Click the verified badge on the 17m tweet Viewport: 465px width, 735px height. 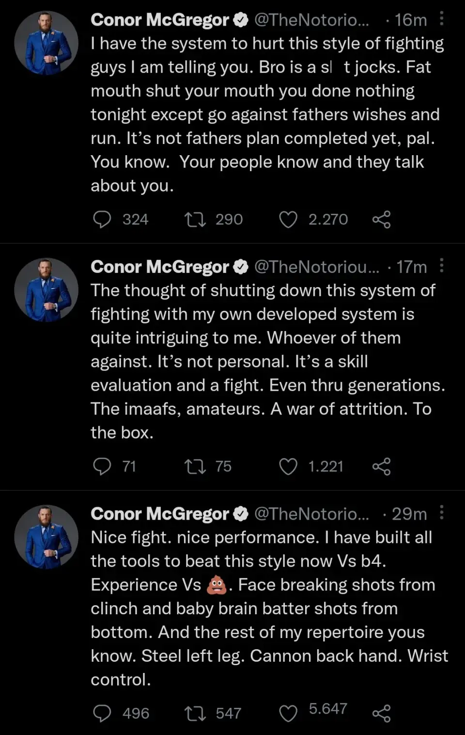pos(241,267)
